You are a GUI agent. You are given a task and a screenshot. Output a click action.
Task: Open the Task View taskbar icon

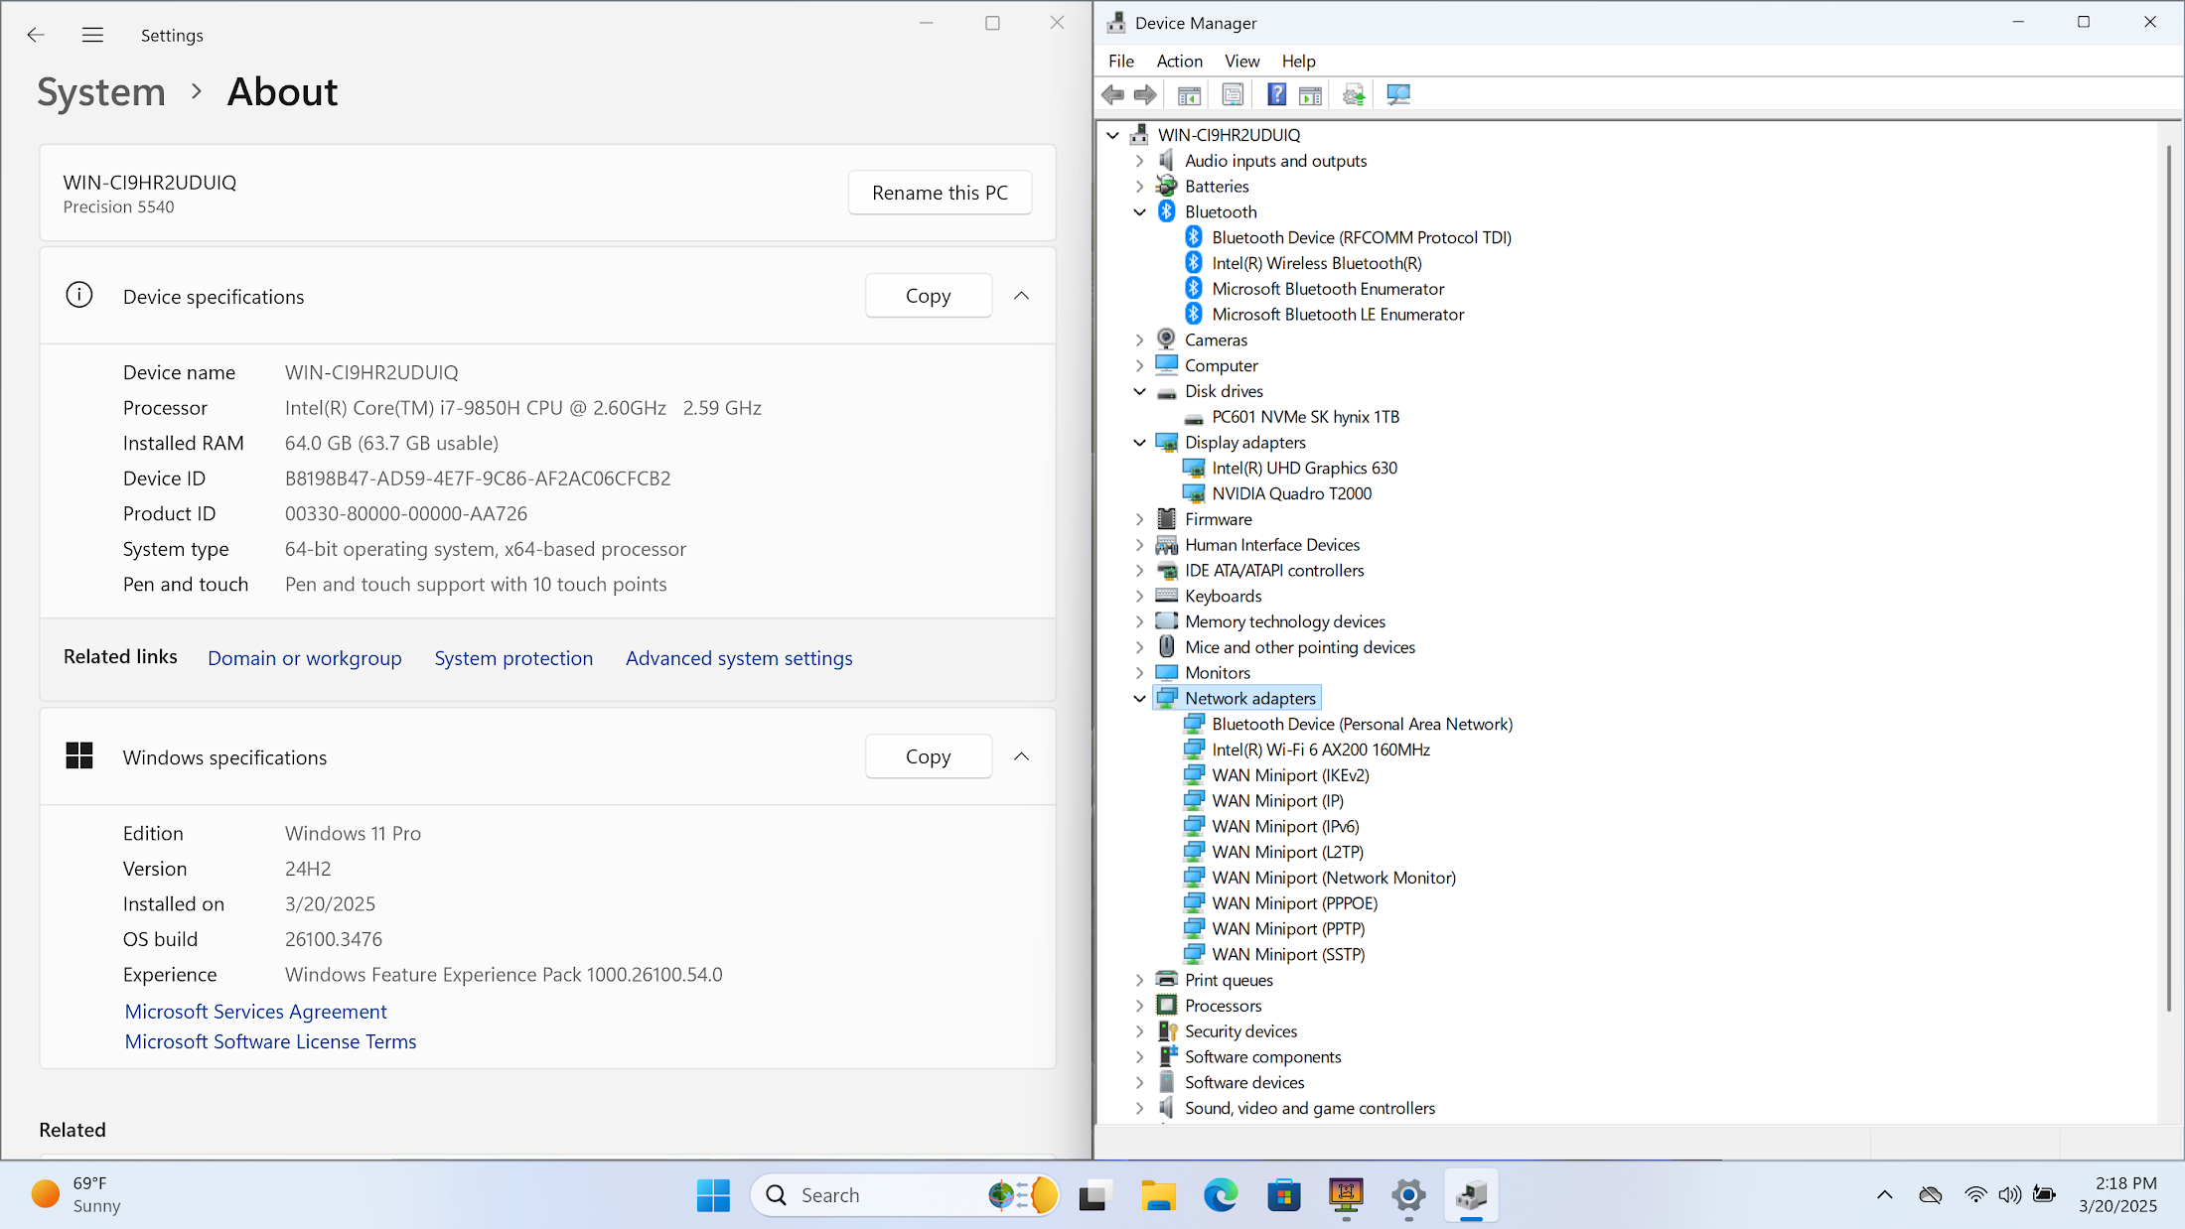click(x=1094, y=1195)
